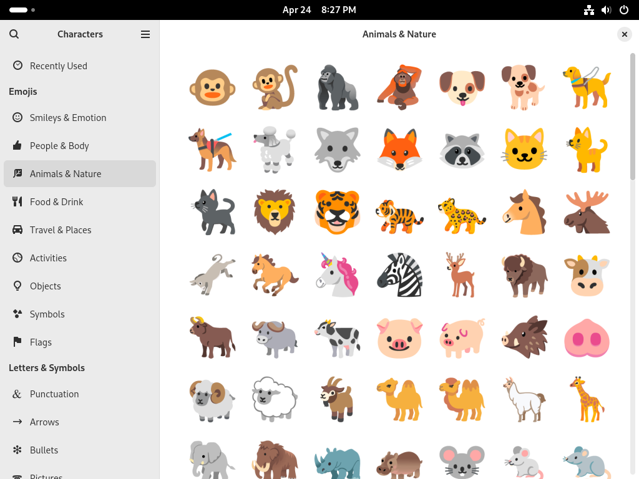Choose the moose emoji
Image resolution: width=639 pixels, height=479 pixels.
[587, 212]
